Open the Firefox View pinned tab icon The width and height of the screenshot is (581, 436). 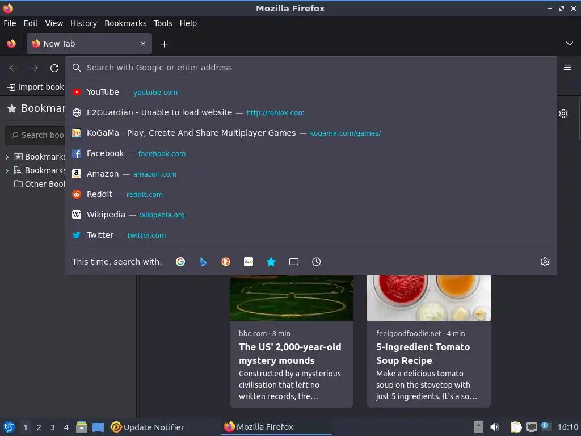[x=11, y=44]
